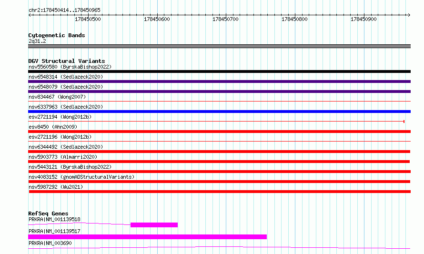Select the purple nsv6548079 variant bar
The height and width of the screenshot is (254, 424).
[219, 91]
